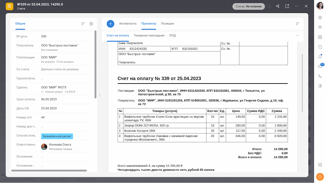Select the "Счет на оплату" document tab
Image resolution: width=326 pixels, height=183 pixels.
coord(118,35)
